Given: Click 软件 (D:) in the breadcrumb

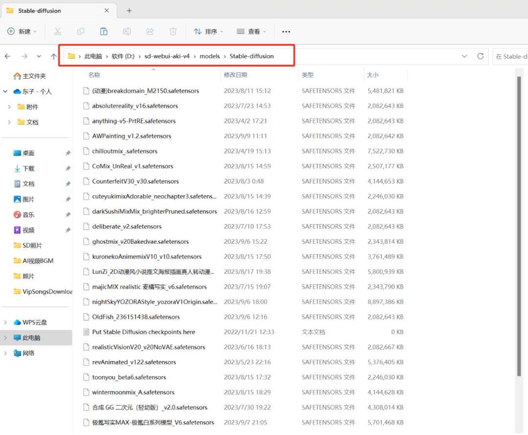Looking at the screenshot, I should tap(123, 56).
